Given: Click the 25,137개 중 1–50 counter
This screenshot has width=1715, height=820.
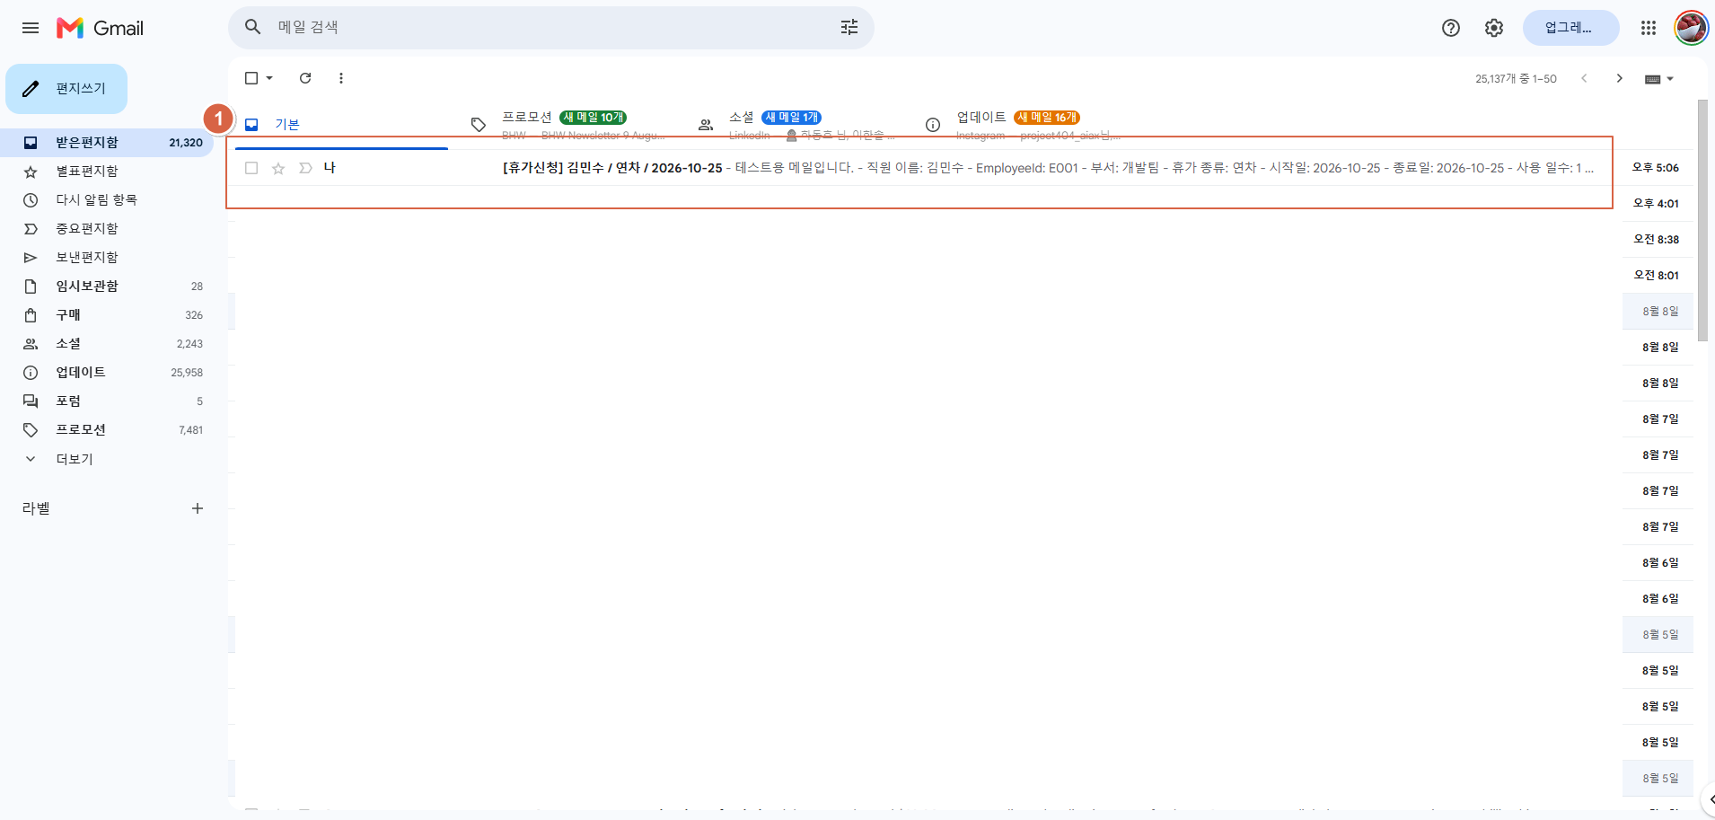Looking at the screenshot, I should 1516,79.
